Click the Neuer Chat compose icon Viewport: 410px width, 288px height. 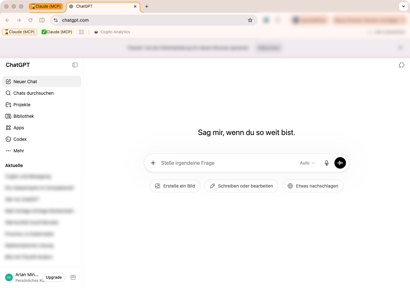pos(8,82)
